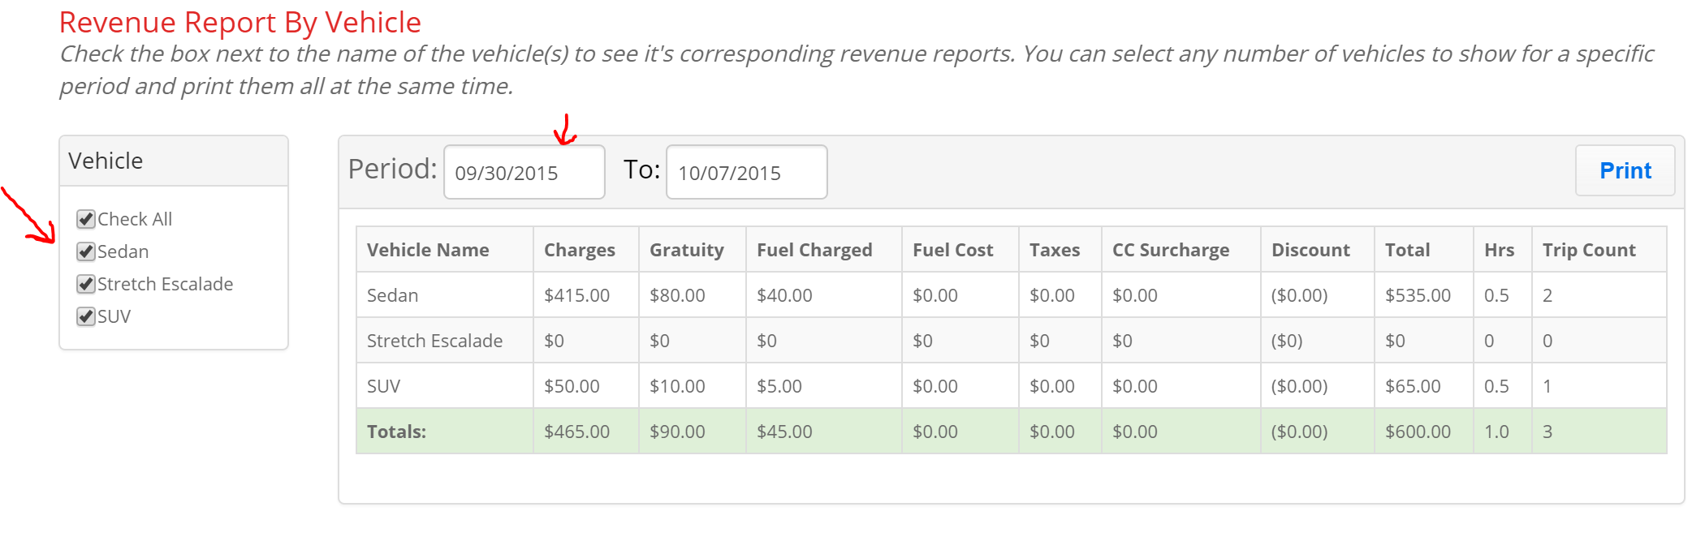
Task: Select the Fuel Charged column header
Action: [x=814, y=250]
